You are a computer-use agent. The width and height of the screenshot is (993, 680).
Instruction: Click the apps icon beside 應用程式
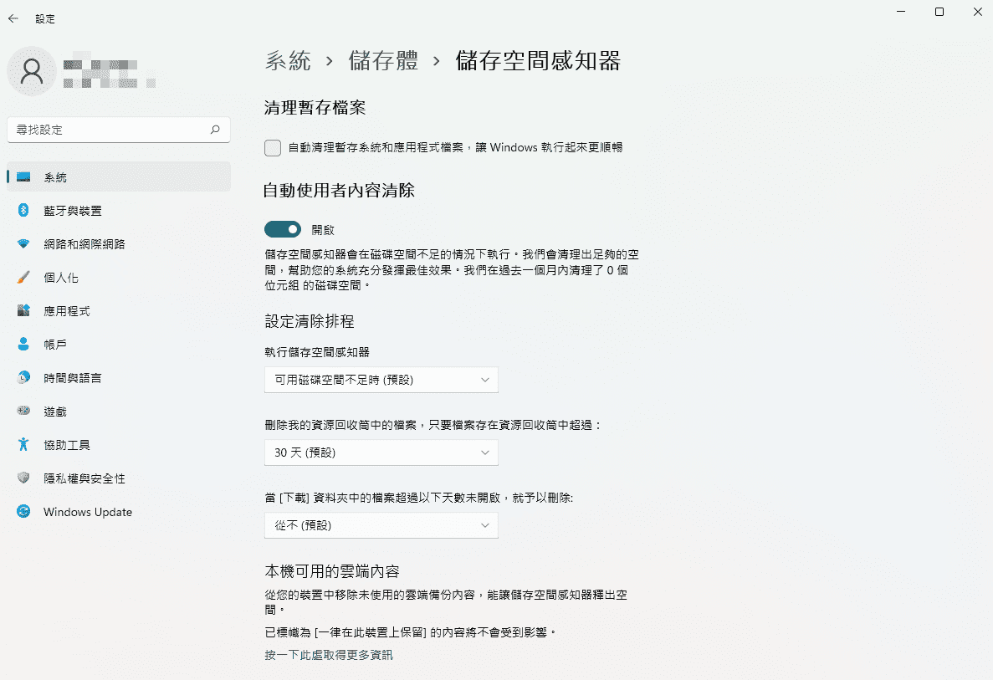point(23,311)
